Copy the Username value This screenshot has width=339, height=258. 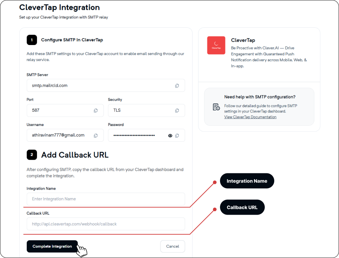tap(96, 135)
